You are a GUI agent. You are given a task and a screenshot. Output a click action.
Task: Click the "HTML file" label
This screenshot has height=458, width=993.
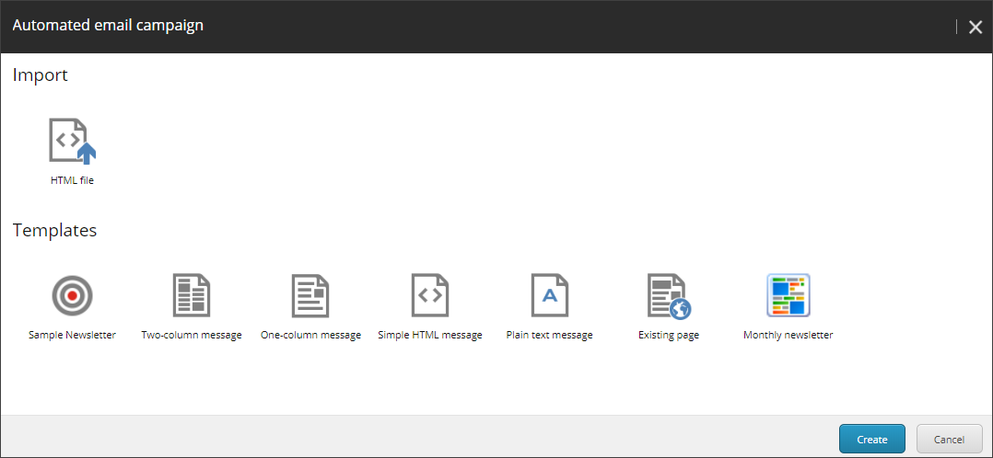(72, 180)
